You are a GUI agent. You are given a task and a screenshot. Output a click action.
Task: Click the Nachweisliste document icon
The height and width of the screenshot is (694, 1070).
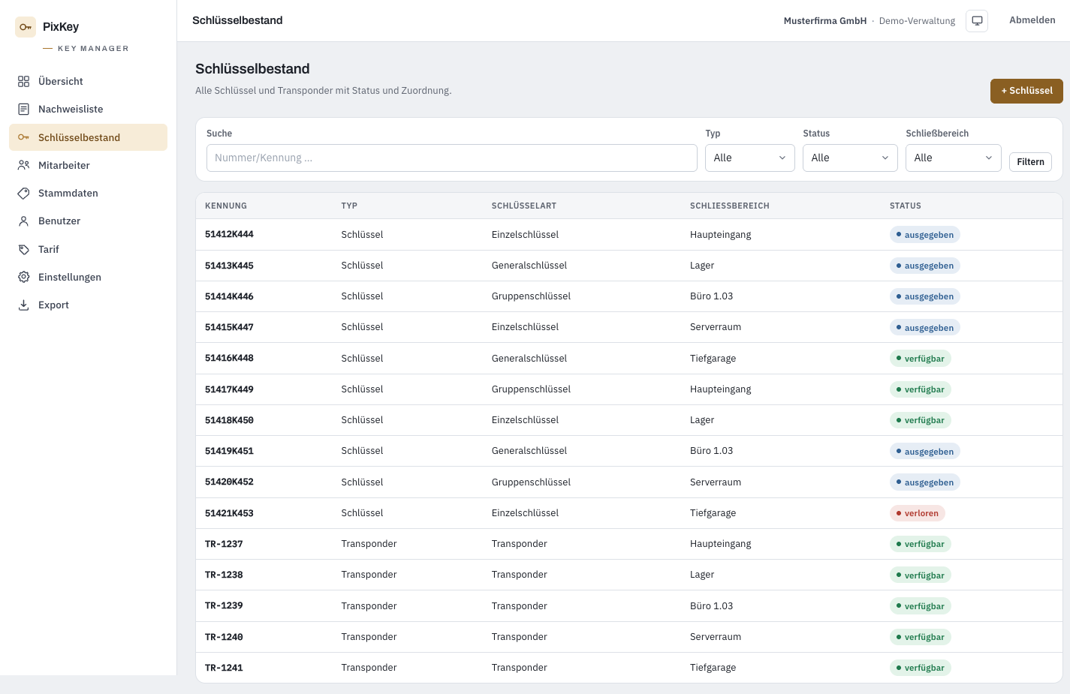coord(24,109)
